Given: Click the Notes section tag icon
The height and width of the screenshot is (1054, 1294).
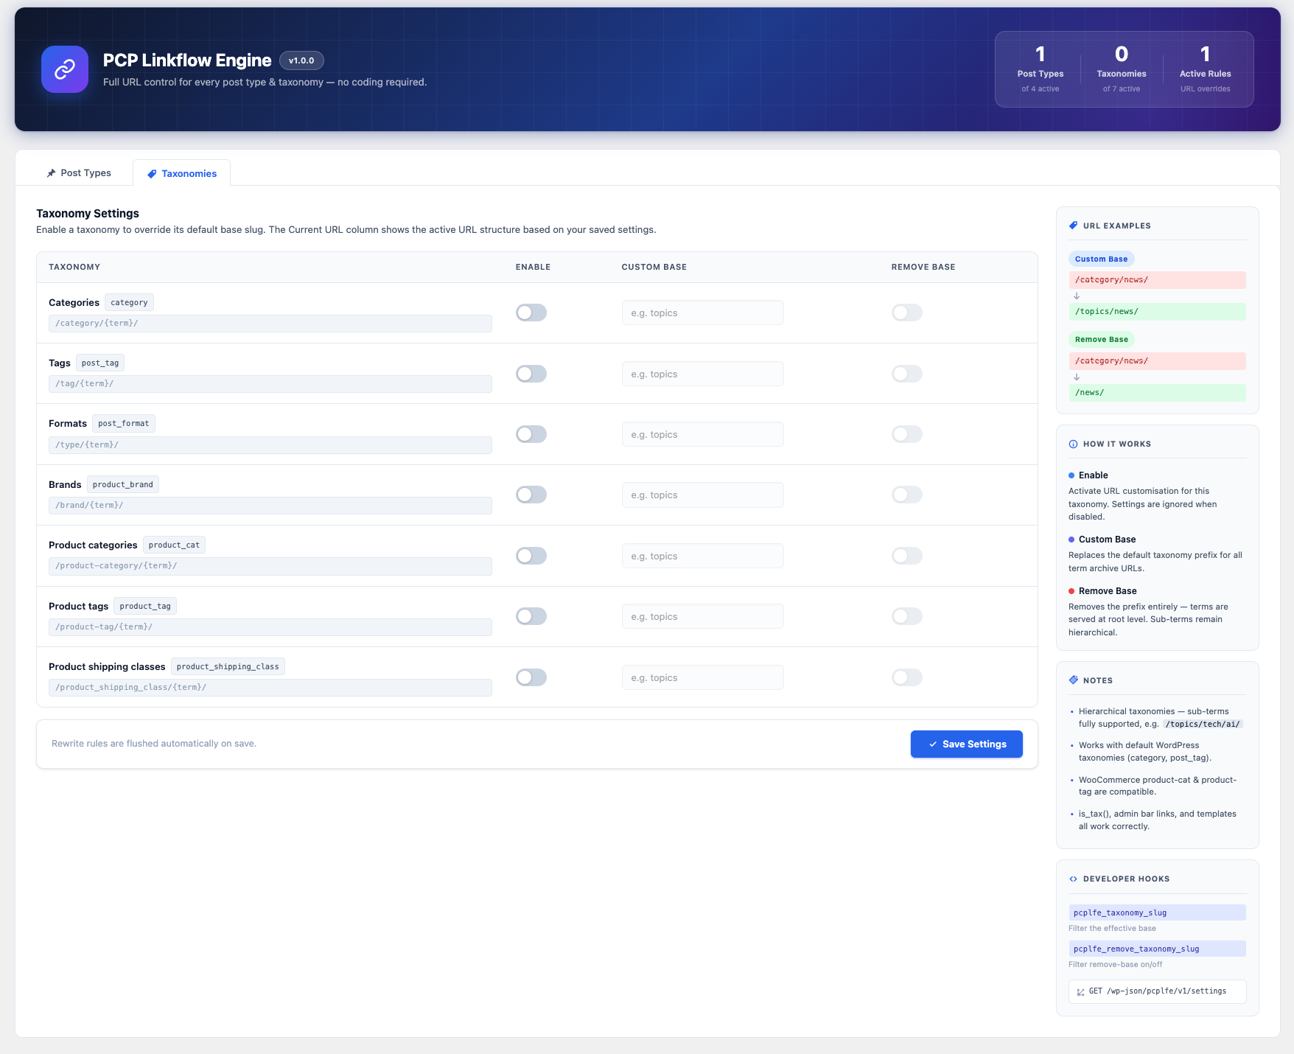Looking at the screenshot, I should tap(1073, 680).
